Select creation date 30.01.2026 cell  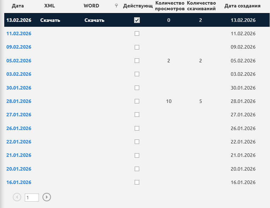coord(243,88)
